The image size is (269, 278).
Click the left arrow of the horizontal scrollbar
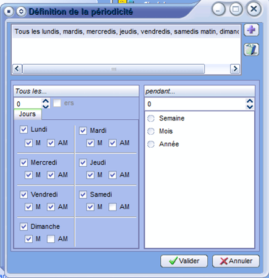[x=17, y=69]
